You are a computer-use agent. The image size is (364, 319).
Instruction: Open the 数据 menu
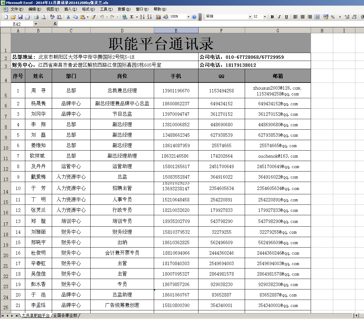[x=124, y=9]
